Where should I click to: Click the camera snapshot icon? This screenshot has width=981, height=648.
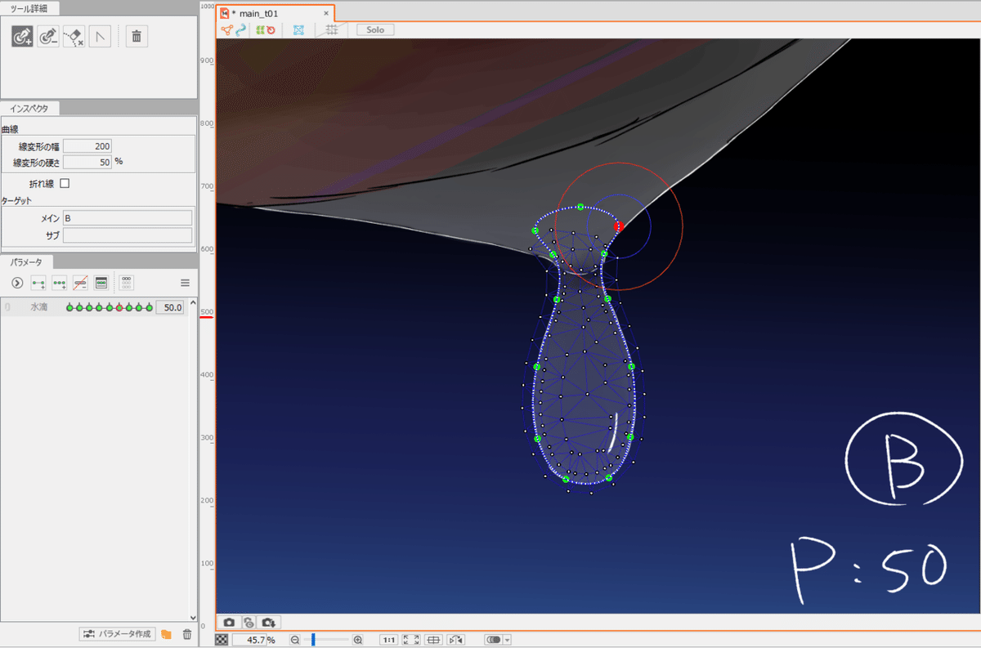point(230,622)
